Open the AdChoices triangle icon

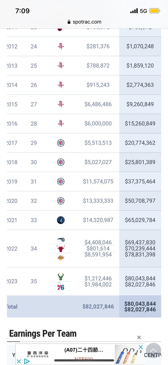click(27, 361)
